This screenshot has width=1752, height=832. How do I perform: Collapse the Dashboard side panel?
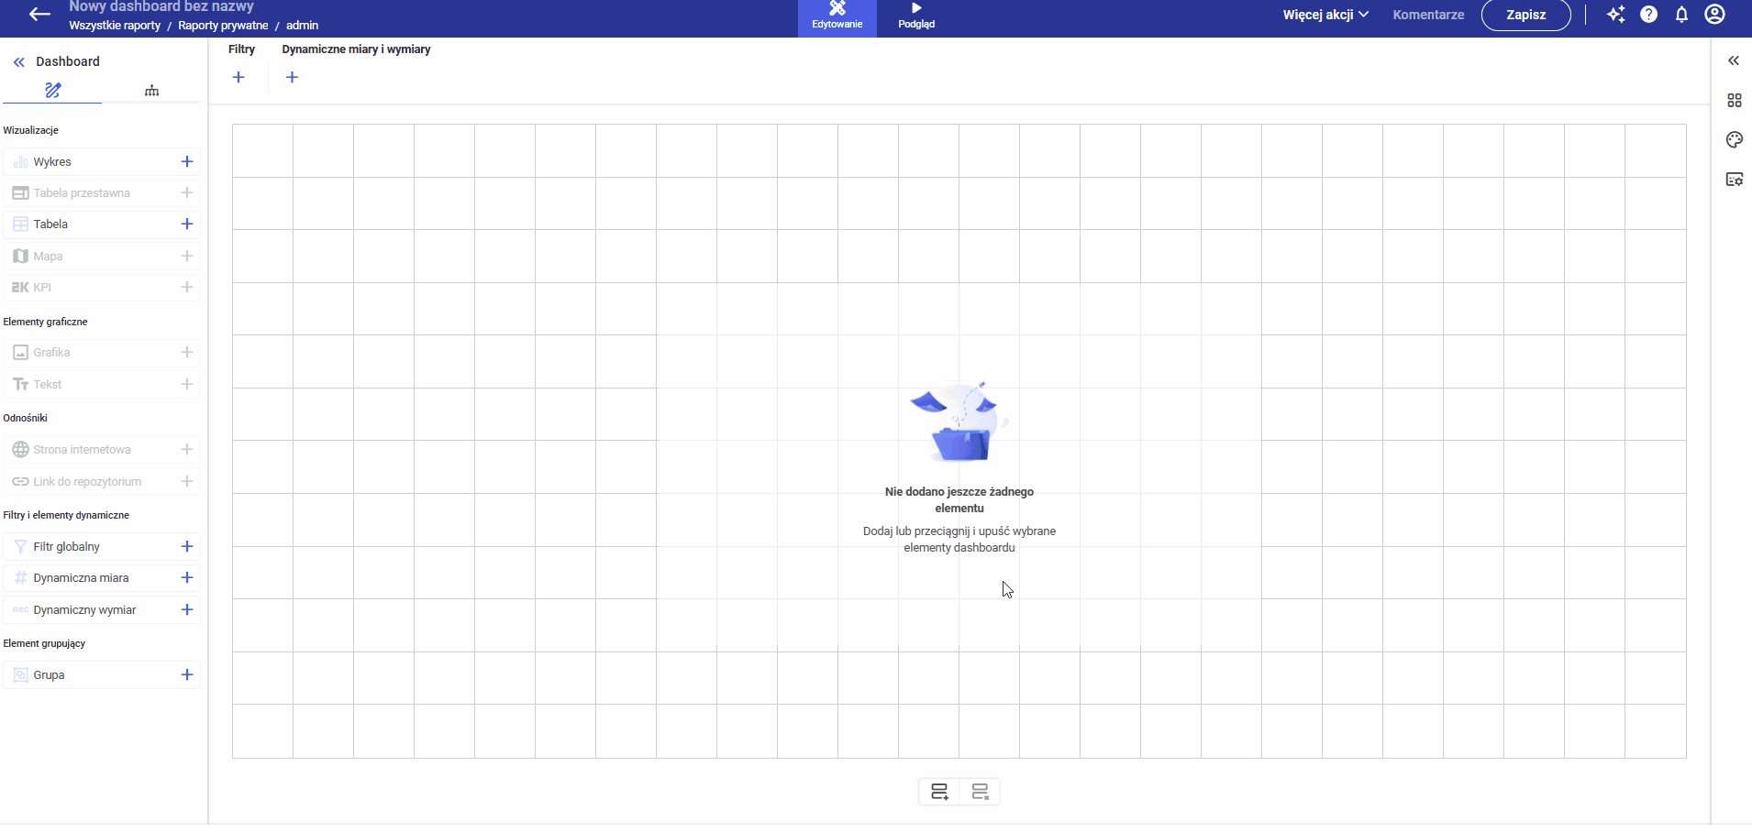point(19,62)
